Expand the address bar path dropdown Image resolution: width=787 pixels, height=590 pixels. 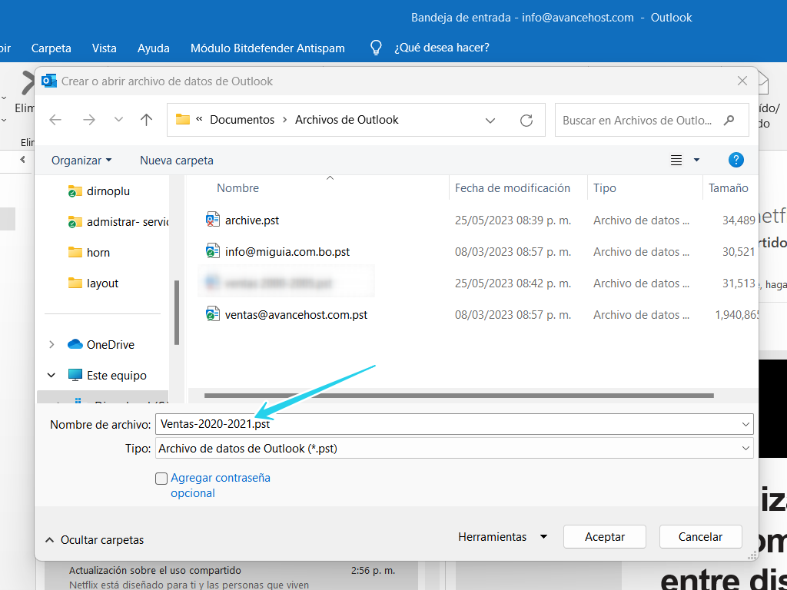click(490, 121)
